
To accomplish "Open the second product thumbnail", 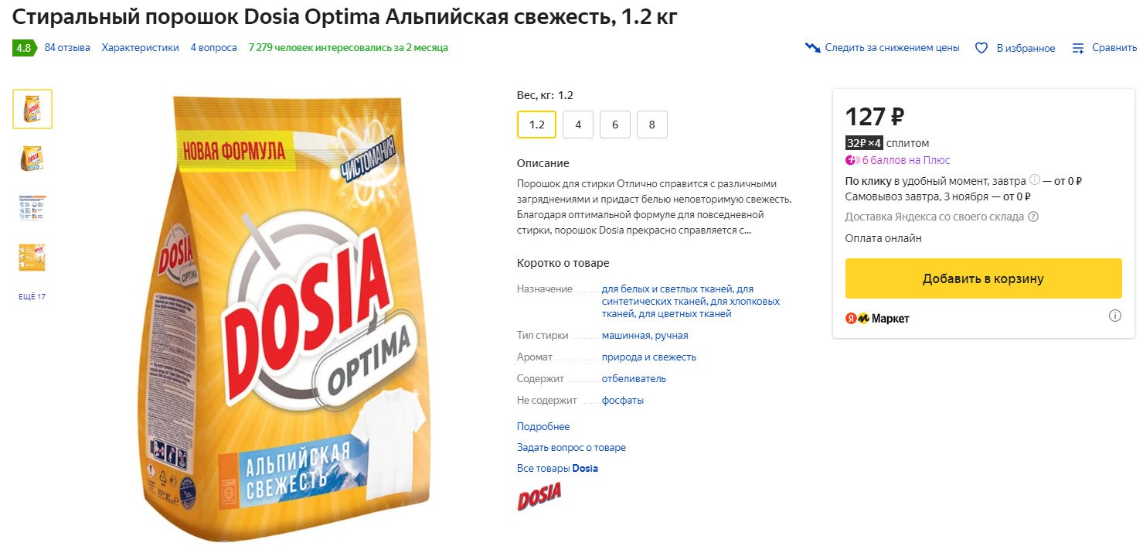I will (x=32, y=158).
